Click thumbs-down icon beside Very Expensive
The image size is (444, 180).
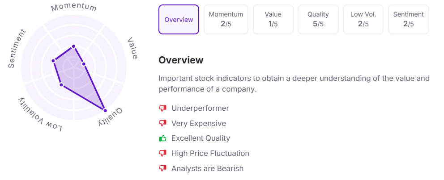tap(163, 123)
